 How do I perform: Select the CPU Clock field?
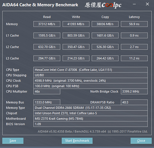[x=91, y=81]
